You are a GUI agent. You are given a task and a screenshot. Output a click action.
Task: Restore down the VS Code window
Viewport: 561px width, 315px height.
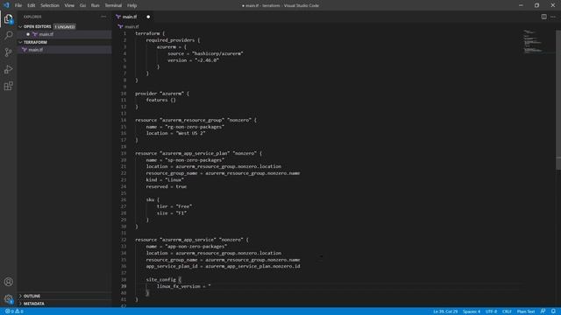click(536, 5)
